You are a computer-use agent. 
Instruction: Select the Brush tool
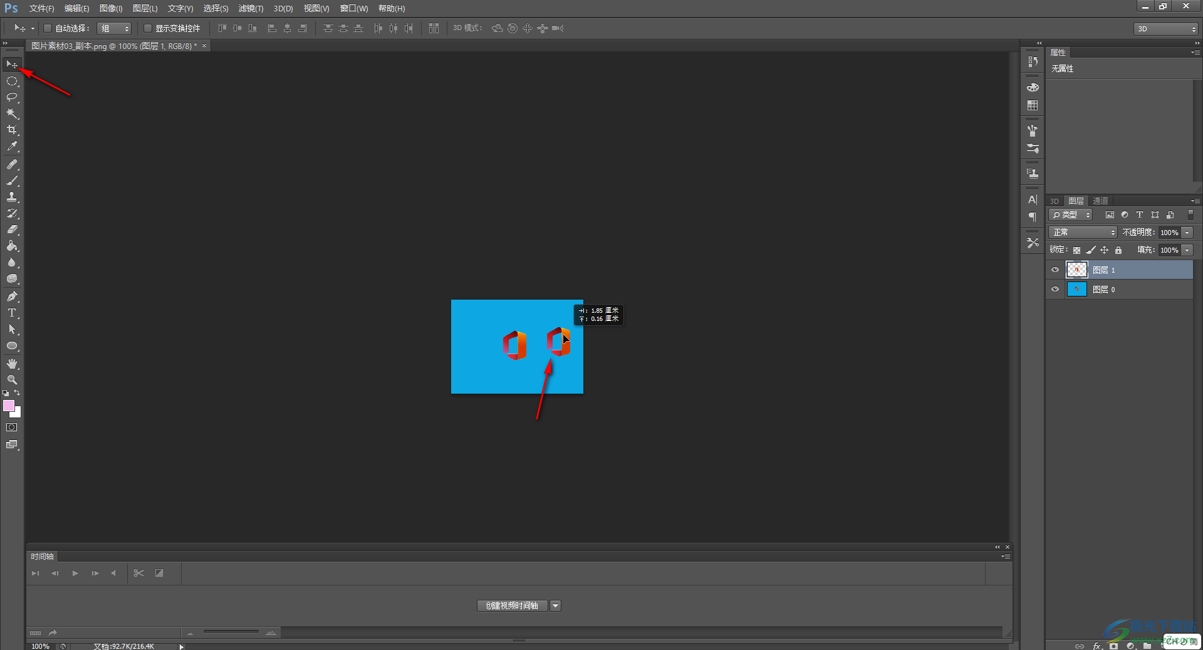[x=12, y=181]
